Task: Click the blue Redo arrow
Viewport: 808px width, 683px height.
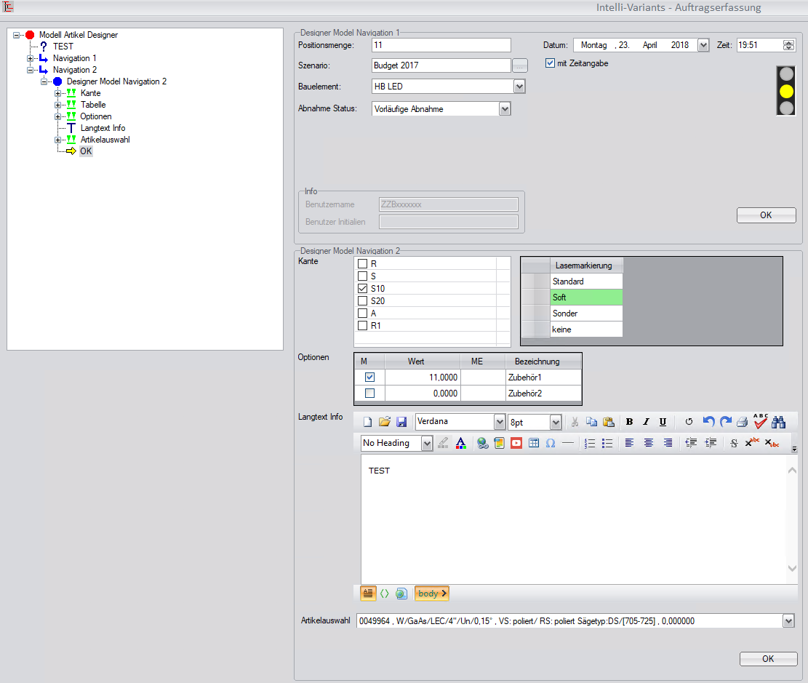Action: click(726, 422)
